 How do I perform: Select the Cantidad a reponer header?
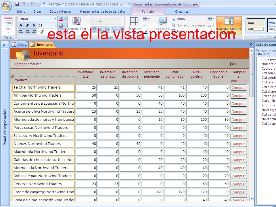click(x=218, y=74)
